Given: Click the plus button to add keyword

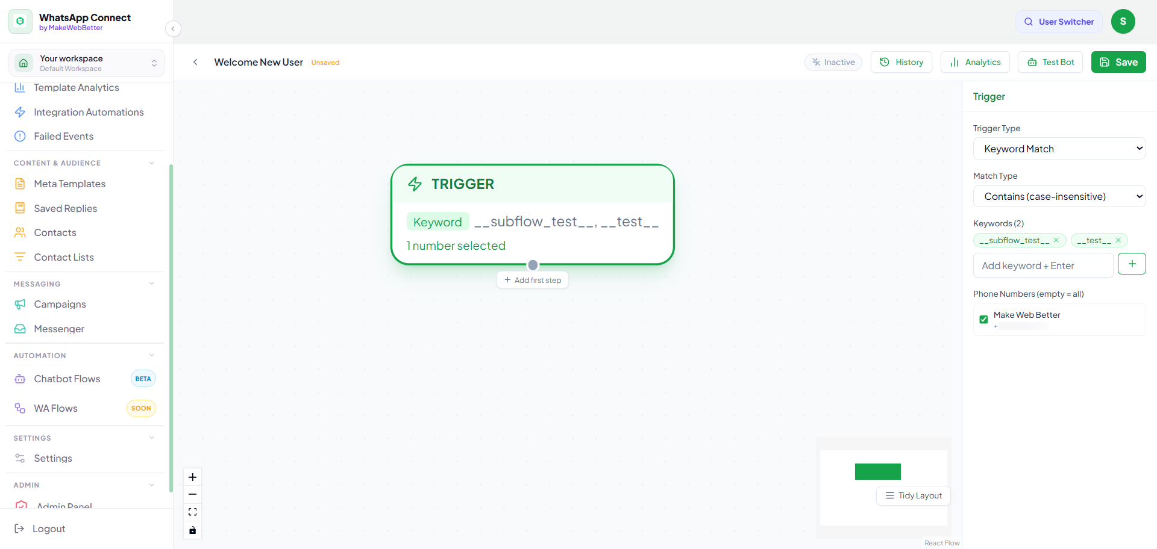Looking at the screenshot, I should tap(1132, 264).
